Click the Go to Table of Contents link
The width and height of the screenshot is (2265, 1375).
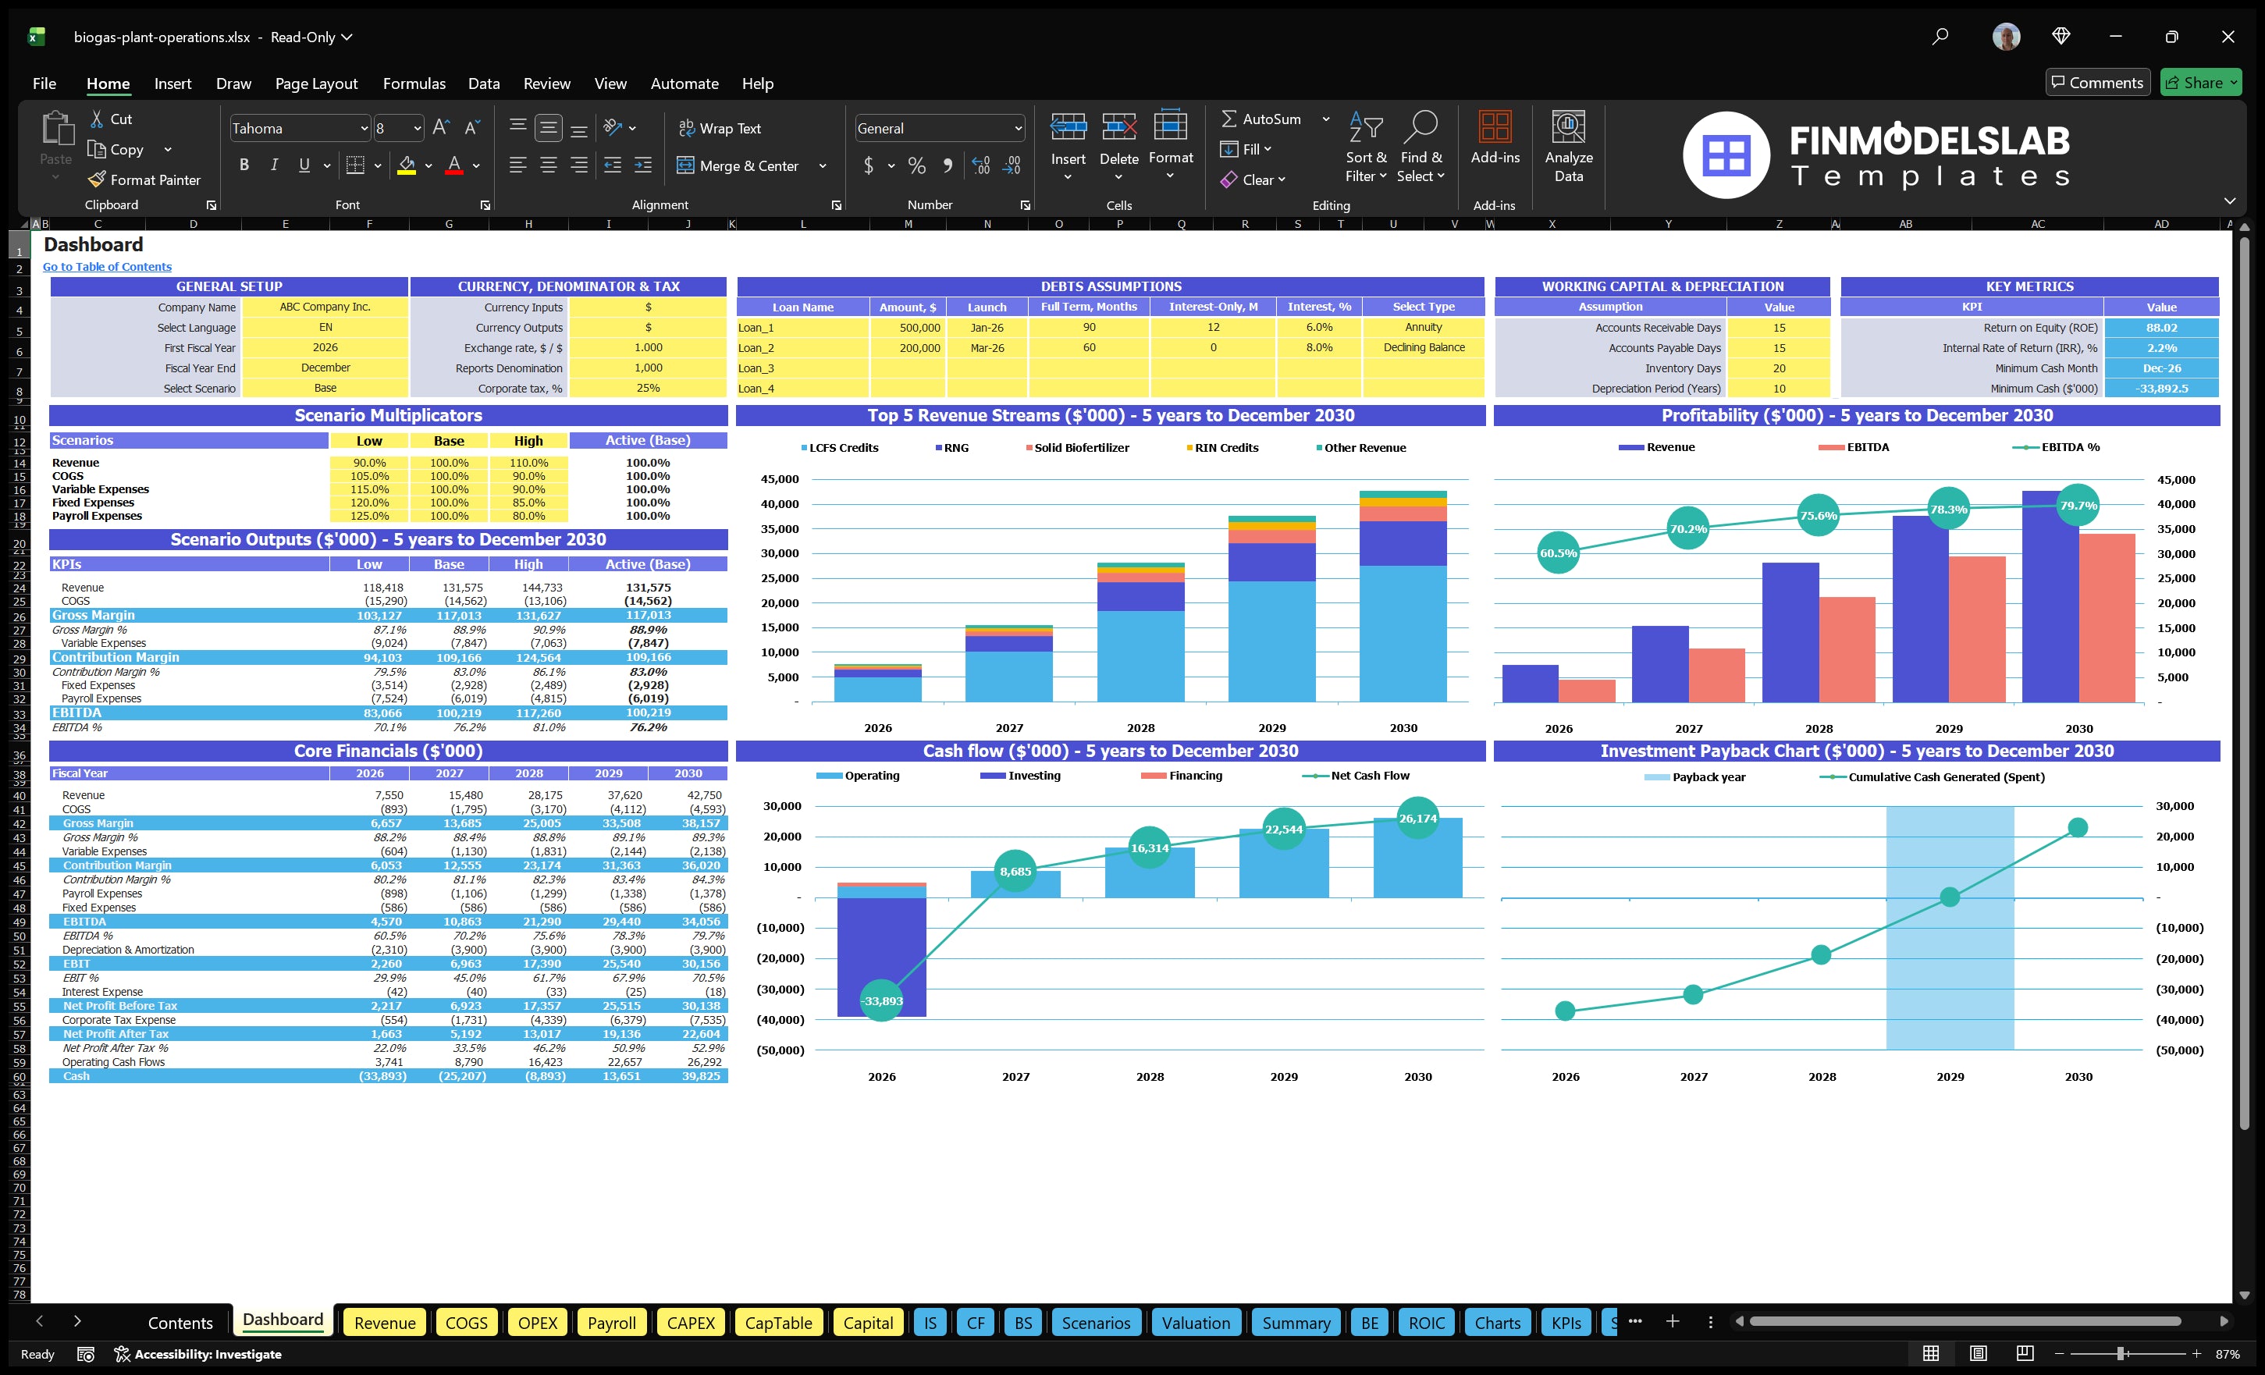coord(107,265)
